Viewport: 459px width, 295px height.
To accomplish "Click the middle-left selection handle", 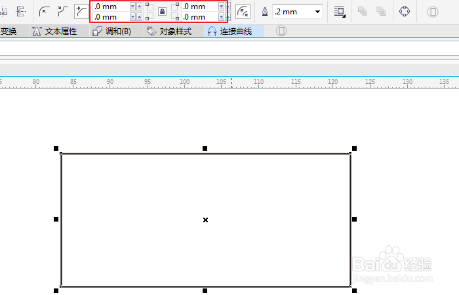I will 56,219.
